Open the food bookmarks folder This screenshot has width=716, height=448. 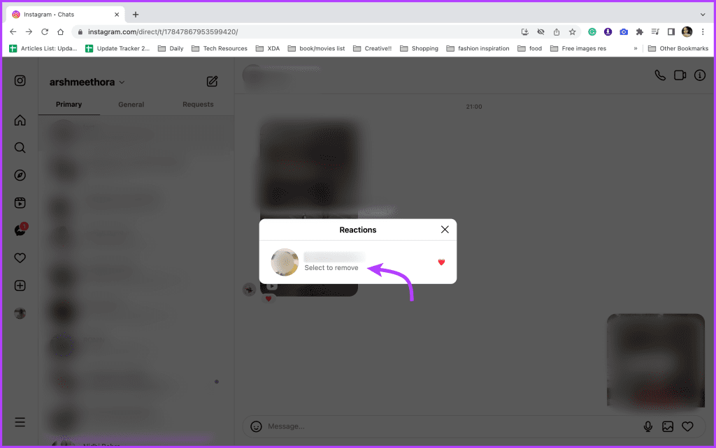(x=530, y=48)
